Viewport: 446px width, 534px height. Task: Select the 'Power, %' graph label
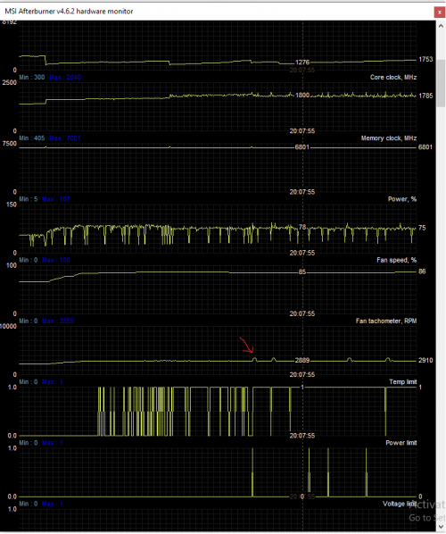click(x=402, y=199)
